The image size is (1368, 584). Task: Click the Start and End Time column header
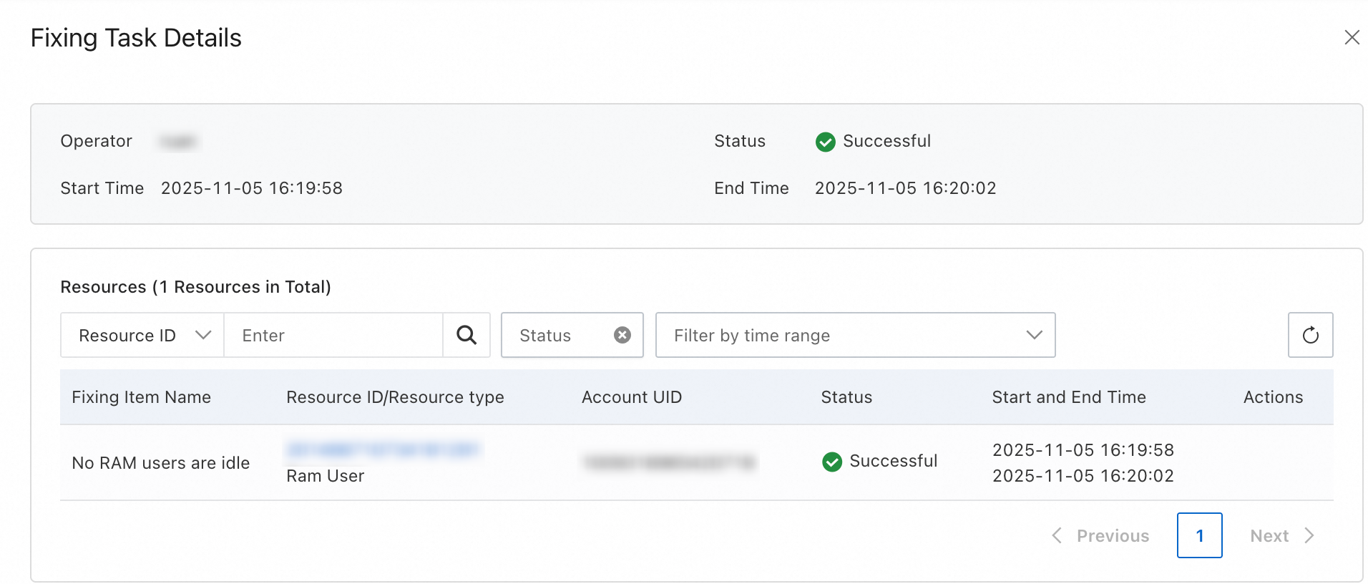click(1069, 397)
